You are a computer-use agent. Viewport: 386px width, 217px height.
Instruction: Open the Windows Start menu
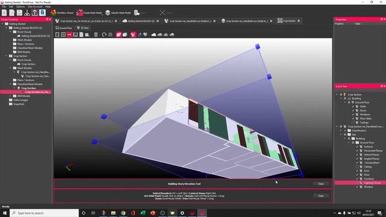(x=5, y=213)
